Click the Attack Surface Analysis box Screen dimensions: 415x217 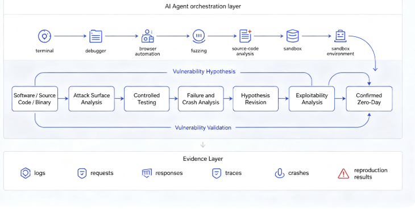92,99
